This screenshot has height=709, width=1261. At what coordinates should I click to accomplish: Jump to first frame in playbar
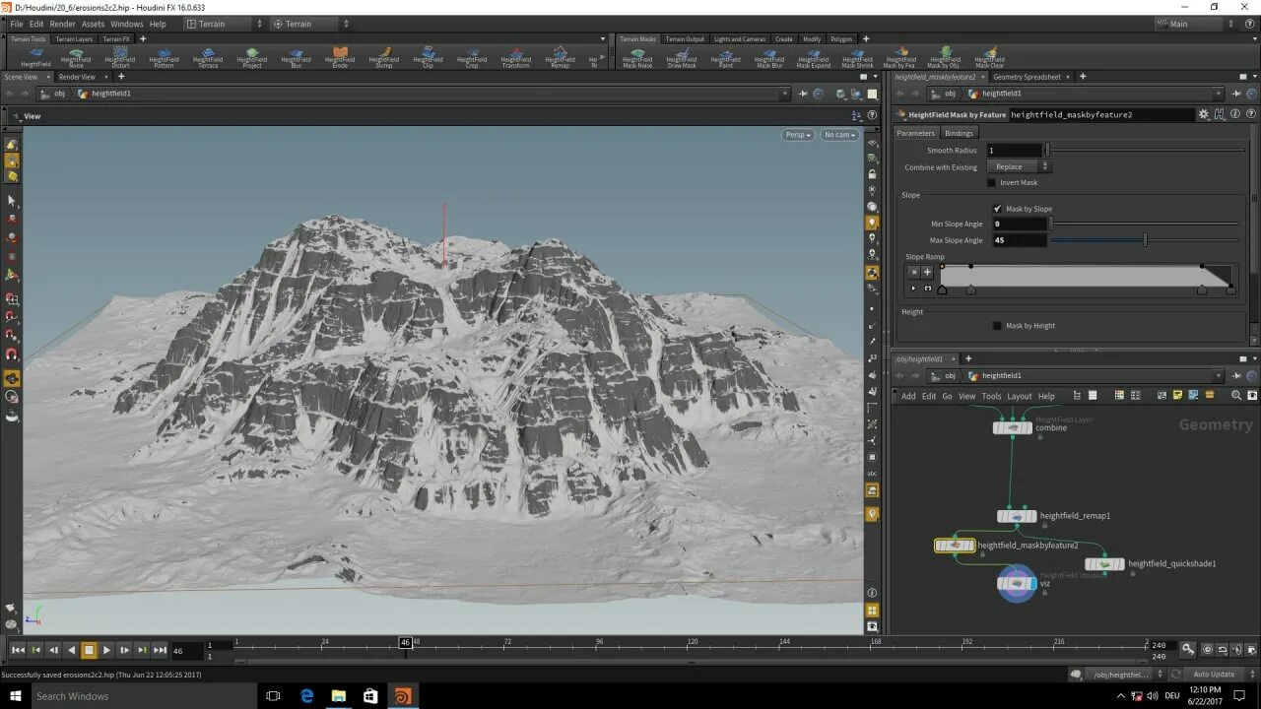(18, 650)
